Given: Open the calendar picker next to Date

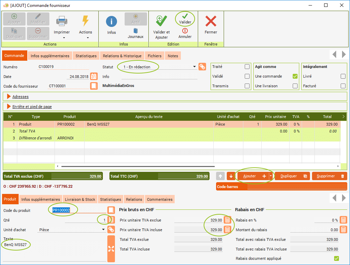Looking at the screenshot, I should (x=94, y=77).
